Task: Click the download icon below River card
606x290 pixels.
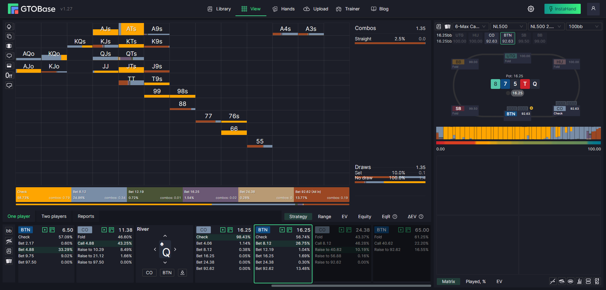Action: pyautogui.click(x=182, y=273)
